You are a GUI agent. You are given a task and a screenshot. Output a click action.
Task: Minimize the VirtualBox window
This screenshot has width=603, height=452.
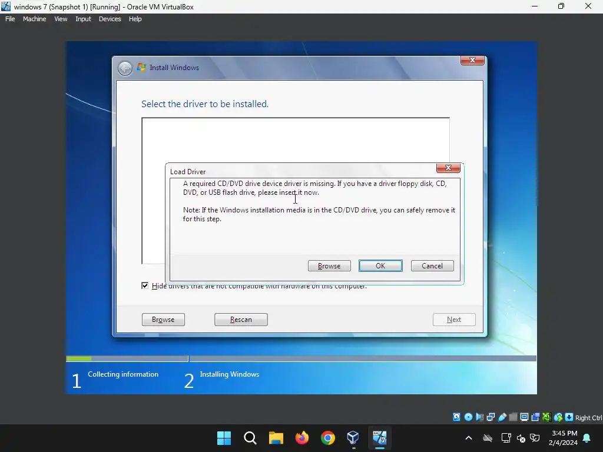click(535, 6)
